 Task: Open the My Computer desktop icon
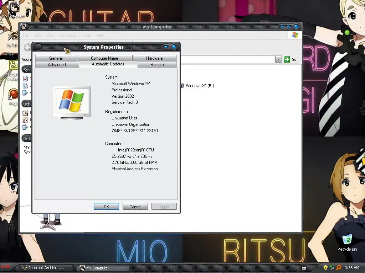(14, 9)
